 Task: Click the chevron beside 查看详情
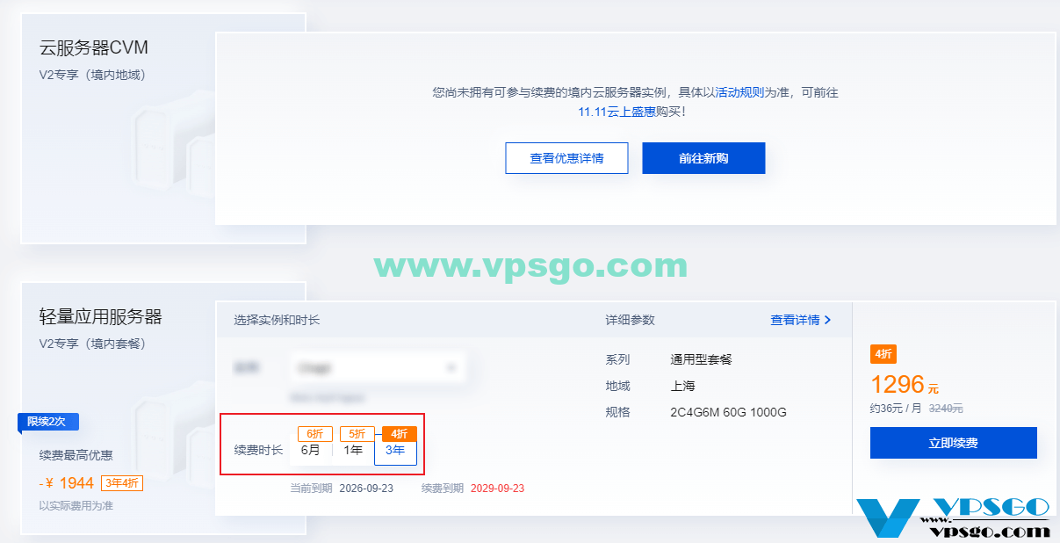pos(827,320)
